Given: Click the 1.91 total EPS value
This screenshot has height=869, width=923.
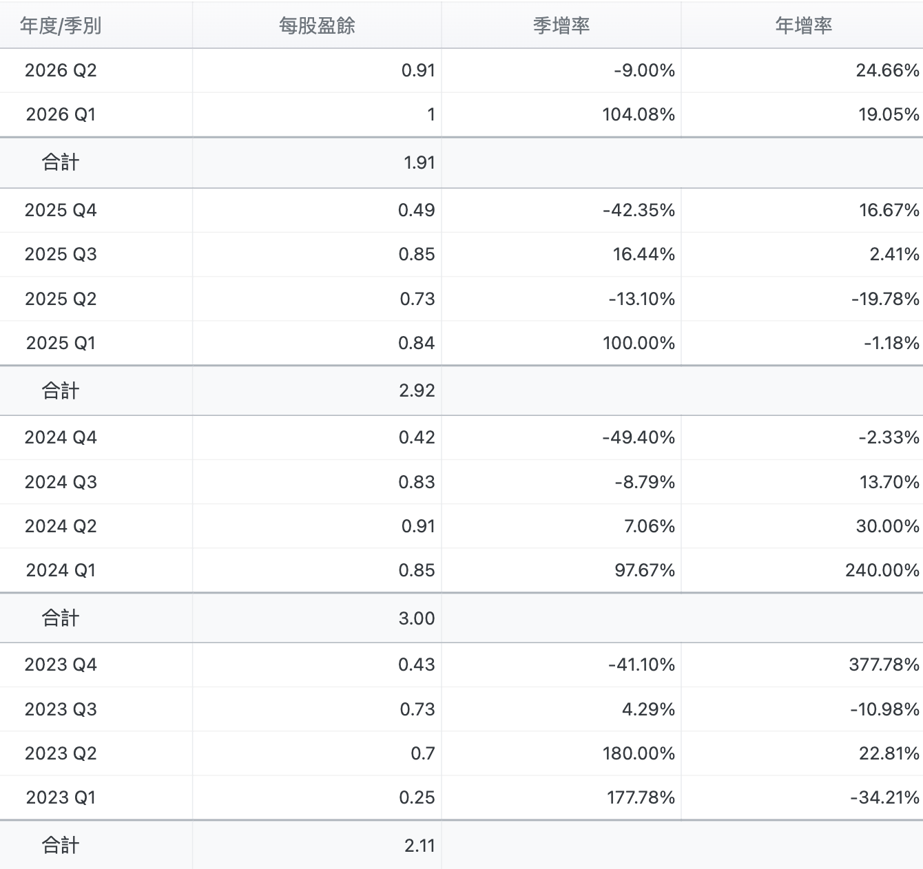Looking at the screenshot, I should 419,163.
